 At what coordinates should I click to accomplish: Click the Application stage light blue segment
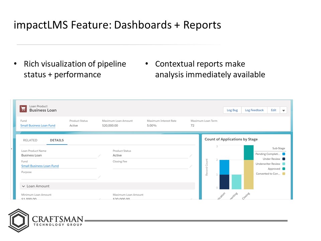click(224, 167)
